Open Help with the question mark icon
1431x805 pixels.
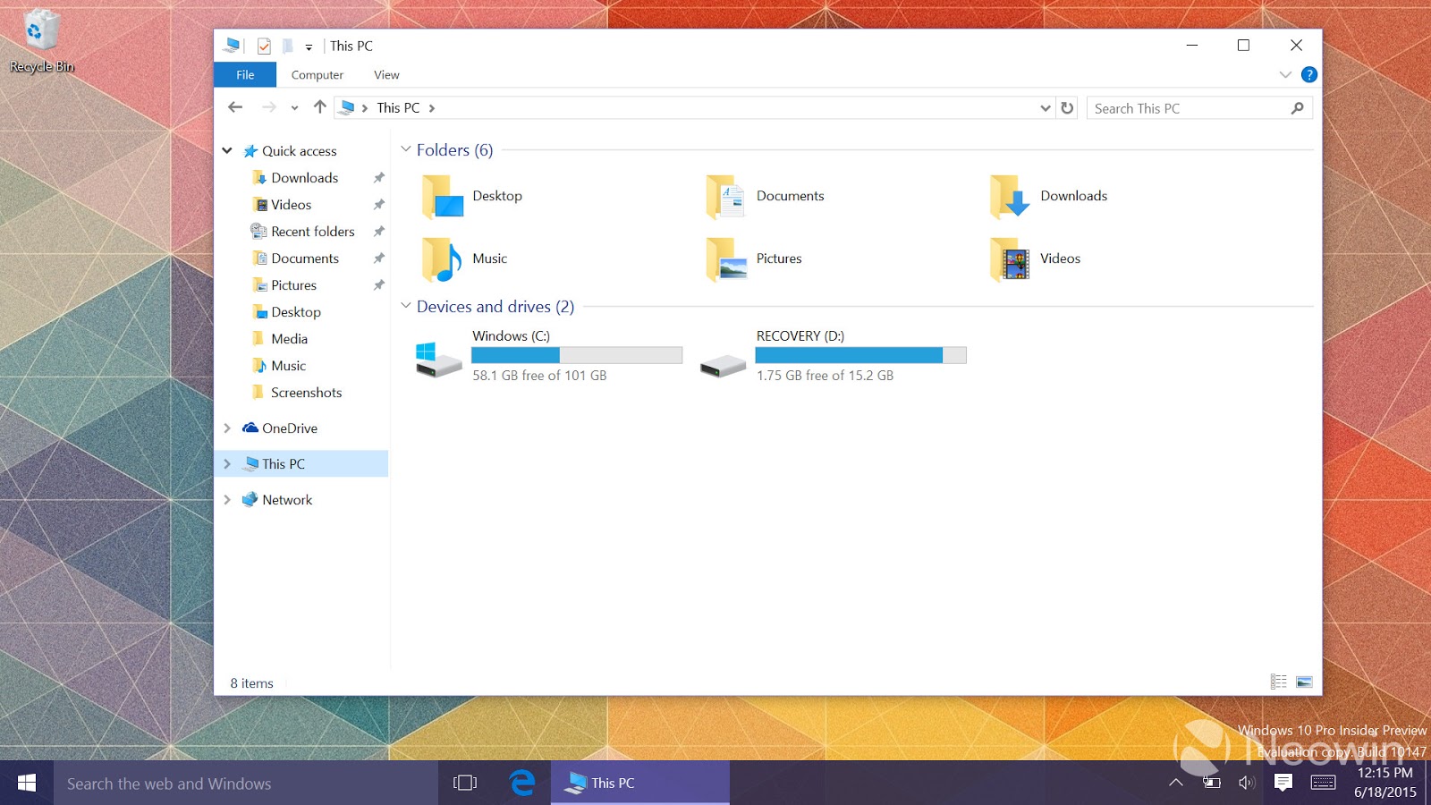click(1309, 75)
